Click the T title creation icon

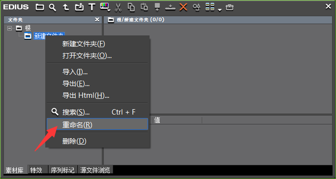92,7
